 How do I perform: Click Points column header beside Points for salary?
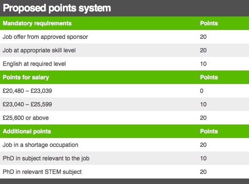click(209, 77)
